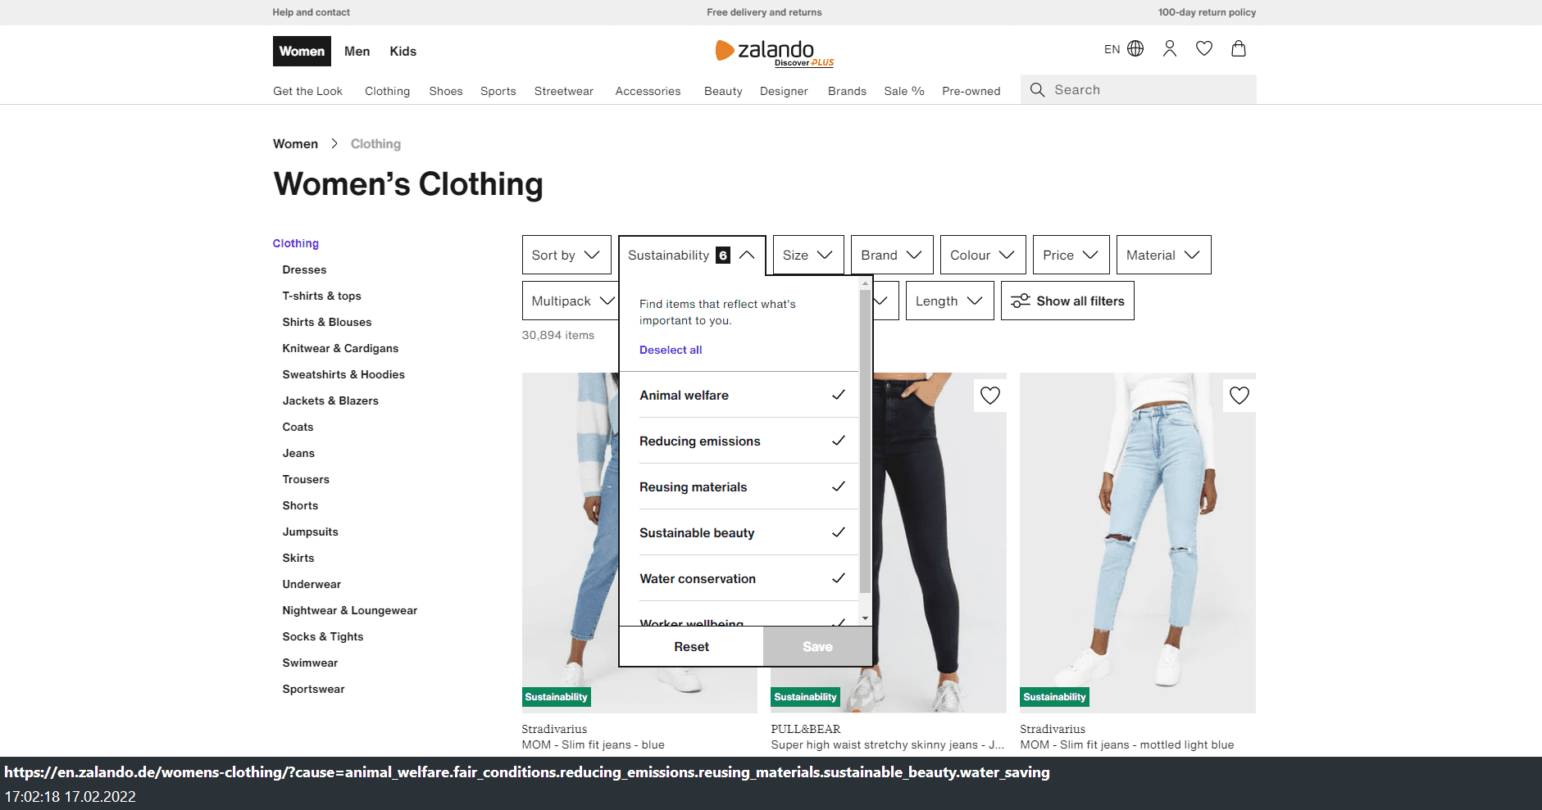Select the Kids tab
Image resolution: width=1542 pixels, height=810 pixels.
[403, 51]
